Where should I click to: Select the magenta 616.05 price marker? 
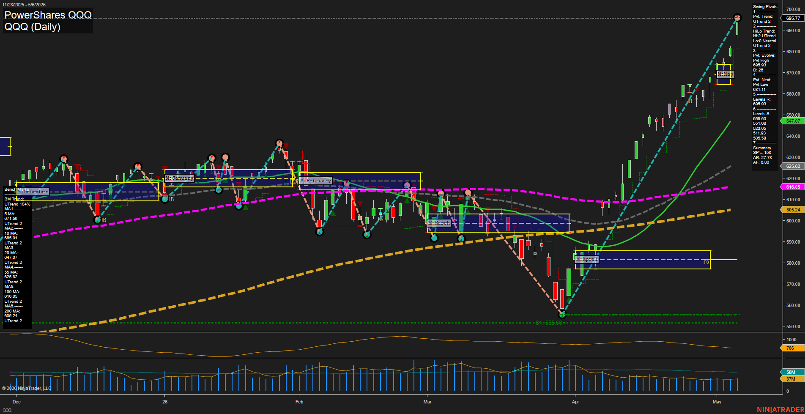coord(793,187)
